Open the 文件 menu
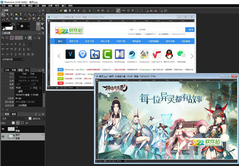Viewport: 239px width, 166px height. pyautogui.click(x=3, y=6)
